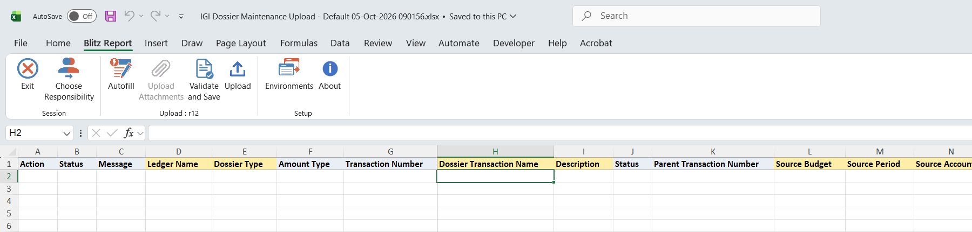
Task: Open Customize Quick Access Toolbar dropdown
Action: pyautogui.click(x=181, y=17)
